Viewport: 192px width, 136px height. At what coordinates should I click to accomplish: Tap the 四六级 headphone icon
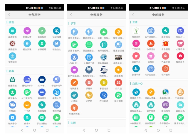(119, 82)
